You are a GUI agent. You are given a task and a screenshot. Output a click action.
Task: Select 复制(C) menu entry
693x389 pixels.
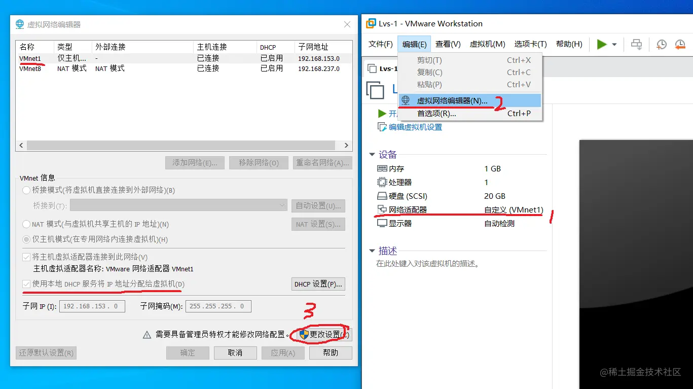click(470, 73)
